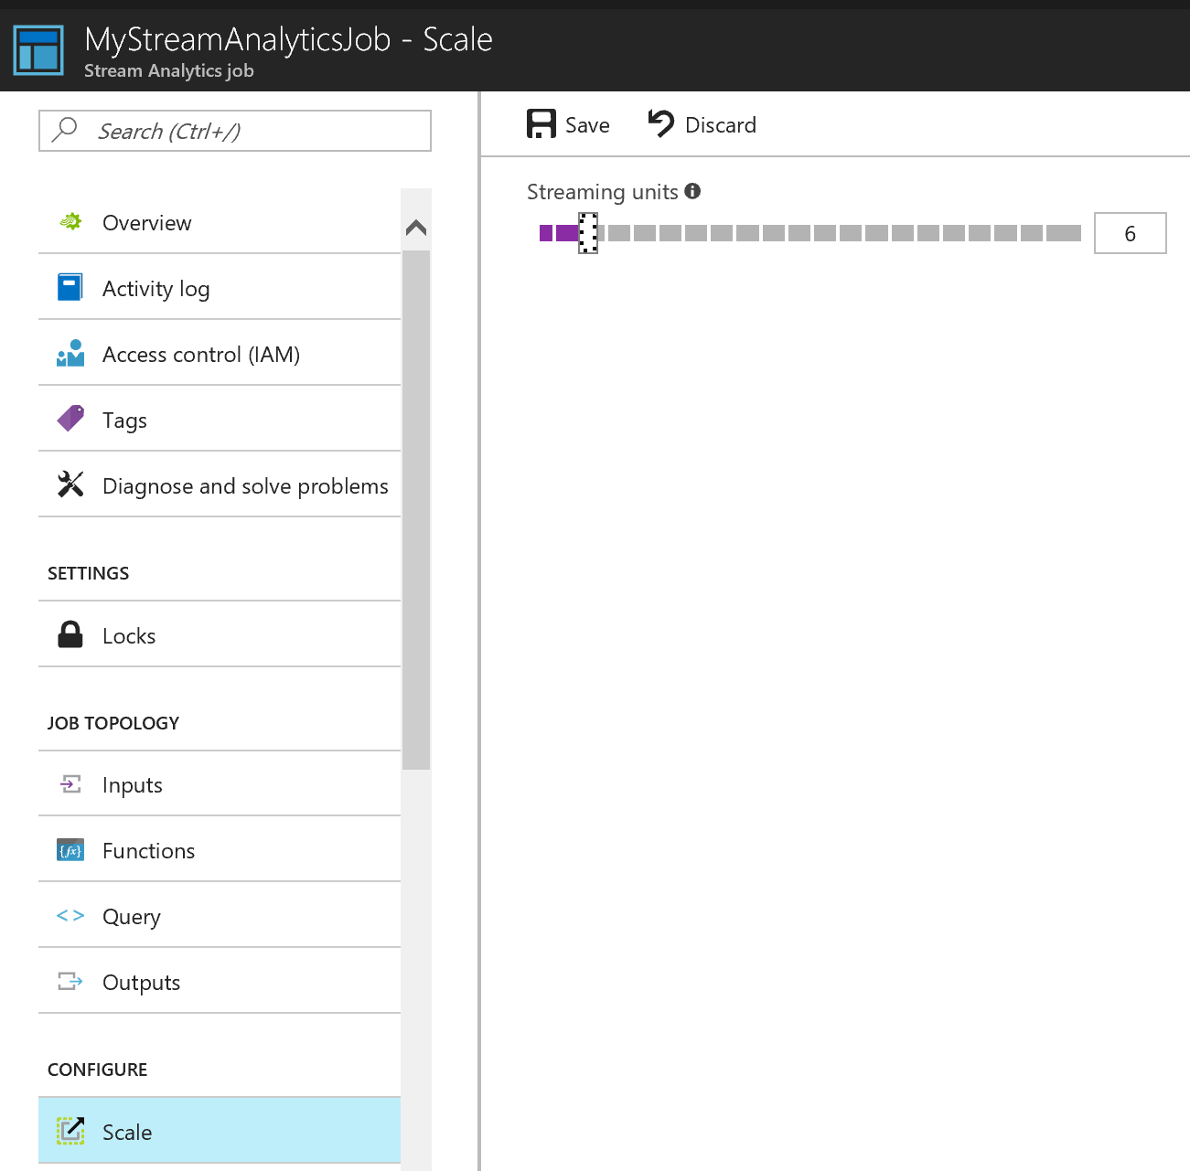Click the Functions fx icon
Screen dimensions: 1190x1171
tap(70, 850)
